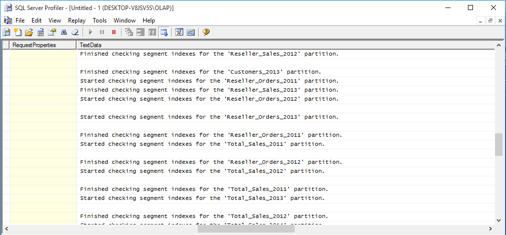Click the vertical scrollbar down arrow
Viewport: 506px width, 235px height.
(498, 219)
